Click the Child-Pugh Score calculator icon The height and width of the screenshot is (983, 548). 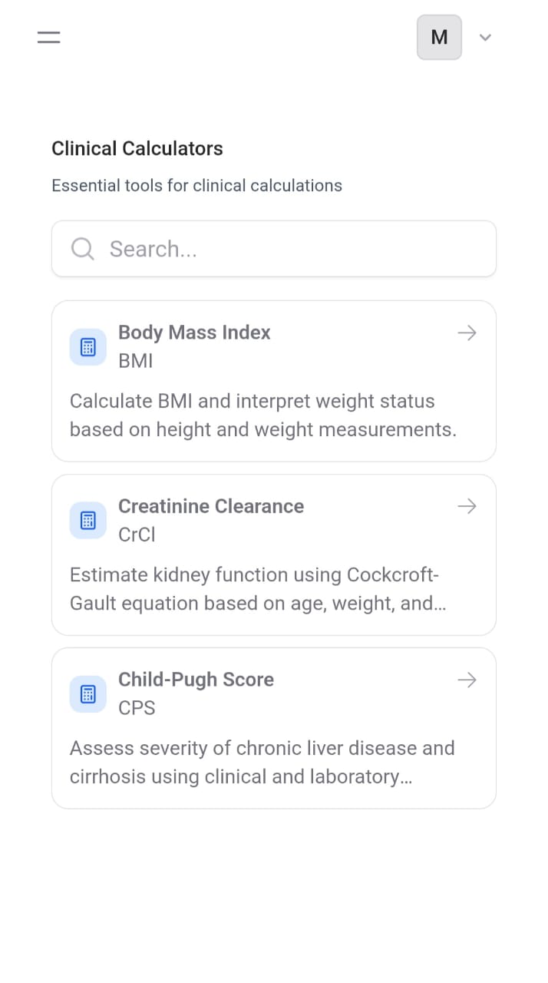(x=87, y=693)
